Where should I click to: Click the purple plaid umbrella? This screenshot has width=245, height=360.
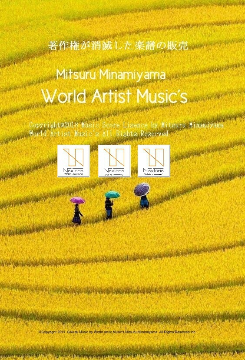click(x=142, y=190)
